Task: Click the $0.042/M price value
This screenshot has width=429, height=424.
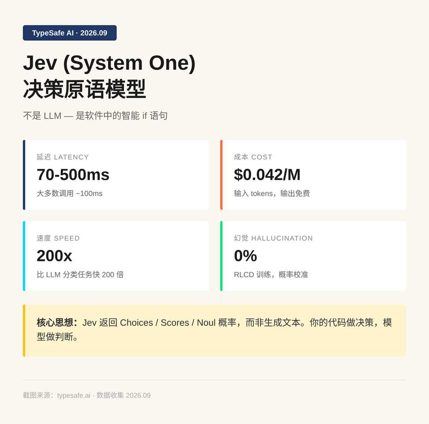Action: tap(267, 175)
